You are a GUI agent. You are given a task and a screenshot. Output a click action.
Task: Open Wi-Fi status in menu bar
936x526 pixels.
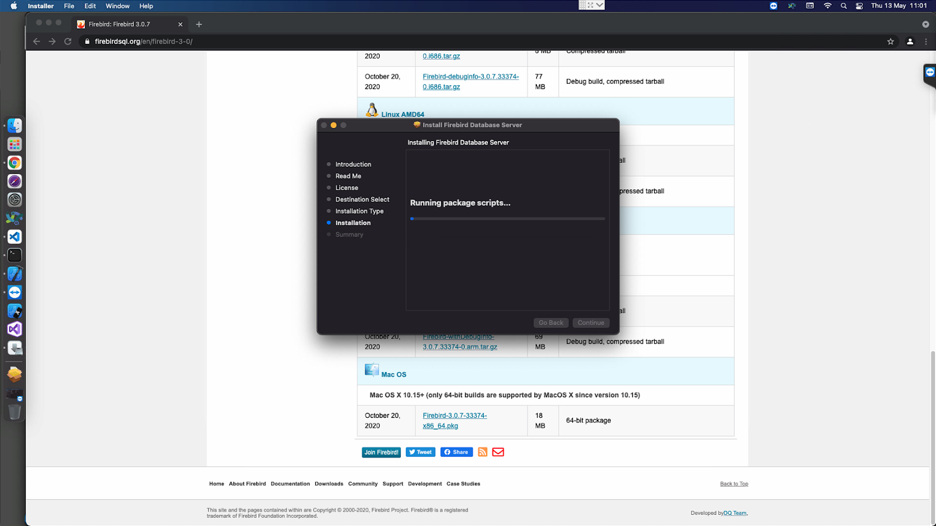827,6
